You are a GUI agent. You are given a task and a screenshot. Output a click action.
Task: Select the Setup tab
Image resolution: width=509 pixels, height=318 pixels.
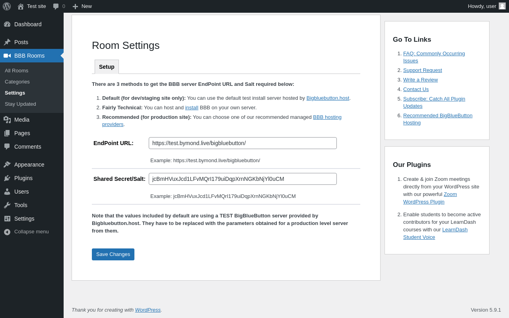[107, 67]
